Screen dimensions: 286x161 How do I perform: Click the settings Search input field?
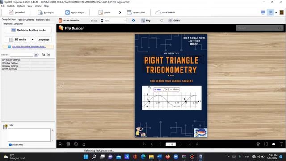[21, 55]
